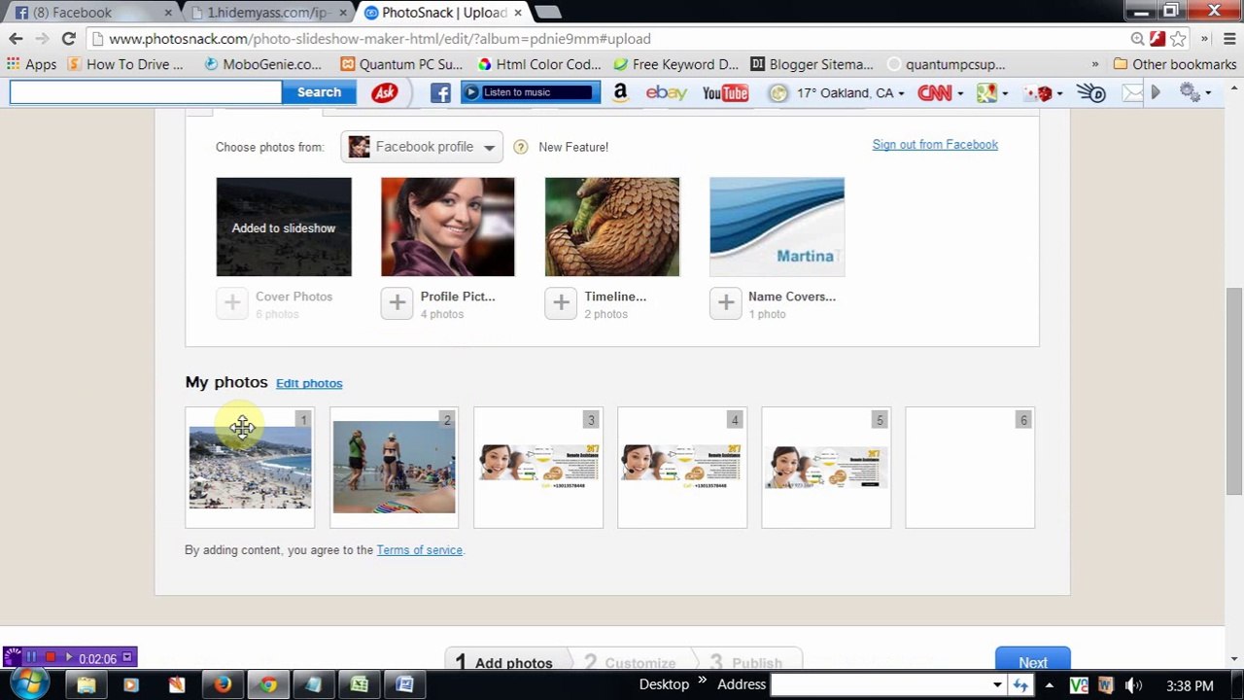This screenshot has height=700, width=1244.
Task: Open the Chrome menu icon
Action: coord(1229,39)
